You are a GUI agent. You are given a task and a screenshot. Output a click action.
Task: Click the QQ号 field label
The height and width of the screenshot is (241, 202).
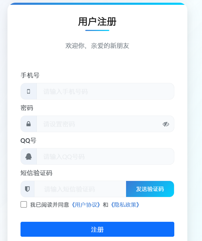point(28,141)
